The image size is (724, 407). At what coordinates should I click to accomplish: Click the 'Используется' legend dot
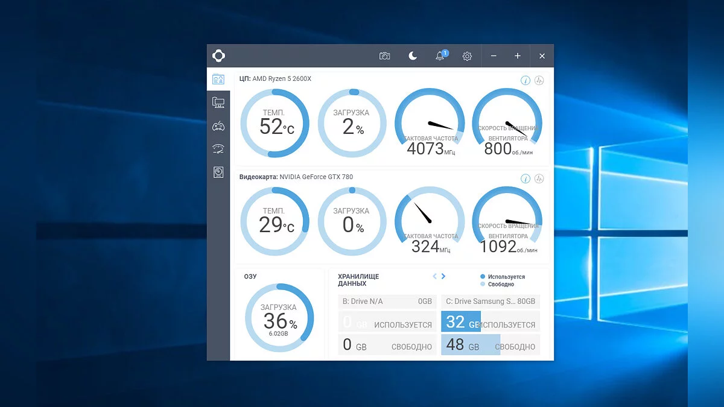pos(483,277)
